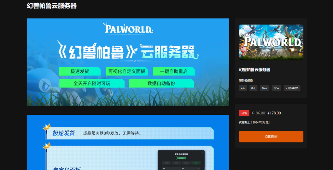Click the discounted price ¥178.00

coord(274,113)
